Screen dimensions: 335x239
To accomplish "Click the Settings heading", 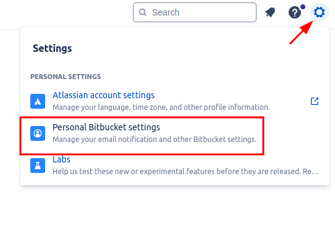I will (x=53, y=48).
